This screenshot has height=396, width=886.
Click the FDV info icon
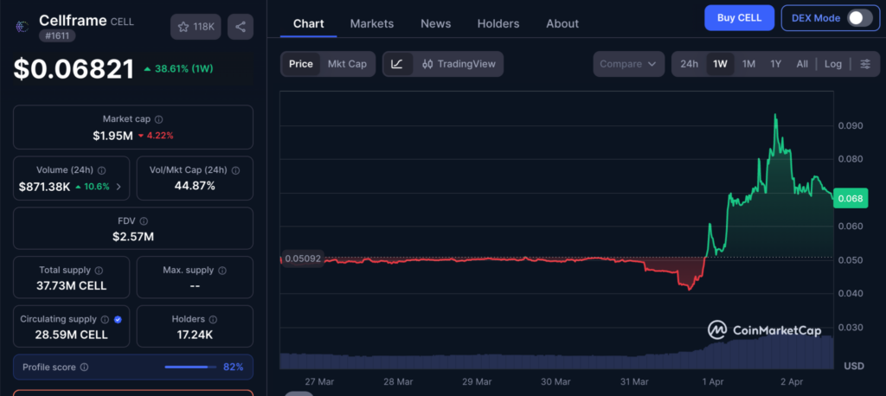[144, 221]
